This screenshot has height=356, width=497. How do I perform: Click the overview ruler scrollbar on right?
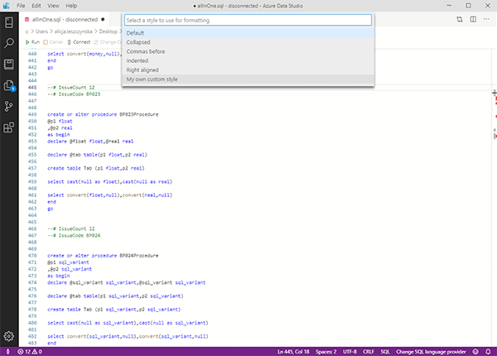point(495,196)
